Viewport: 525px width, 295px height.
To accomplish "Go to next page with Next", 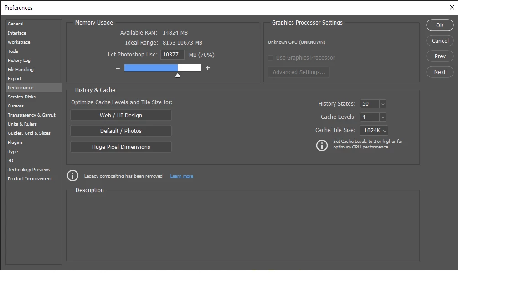I will tap(440, 72).
